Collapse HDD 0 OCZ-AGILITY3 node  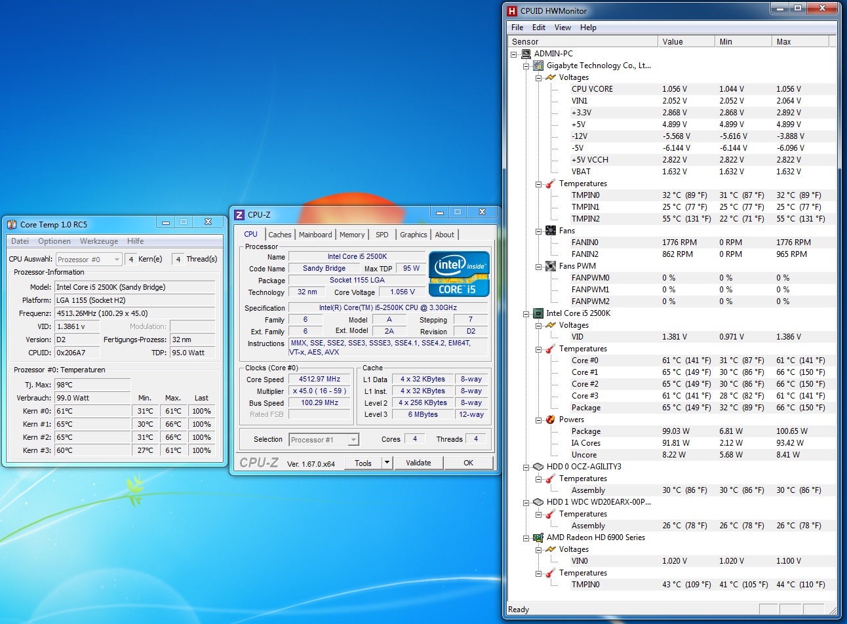pyautogui.click(x=526, y=467)
